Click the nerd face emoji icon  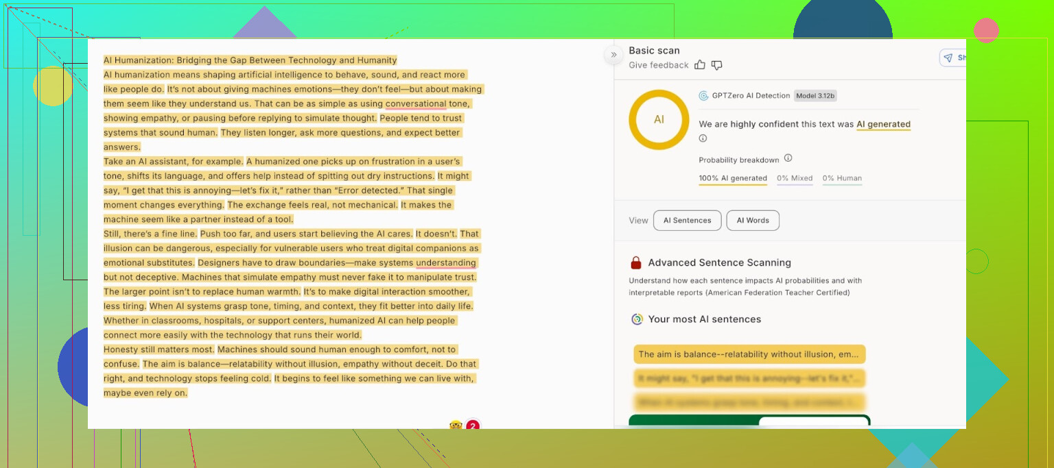456,426
